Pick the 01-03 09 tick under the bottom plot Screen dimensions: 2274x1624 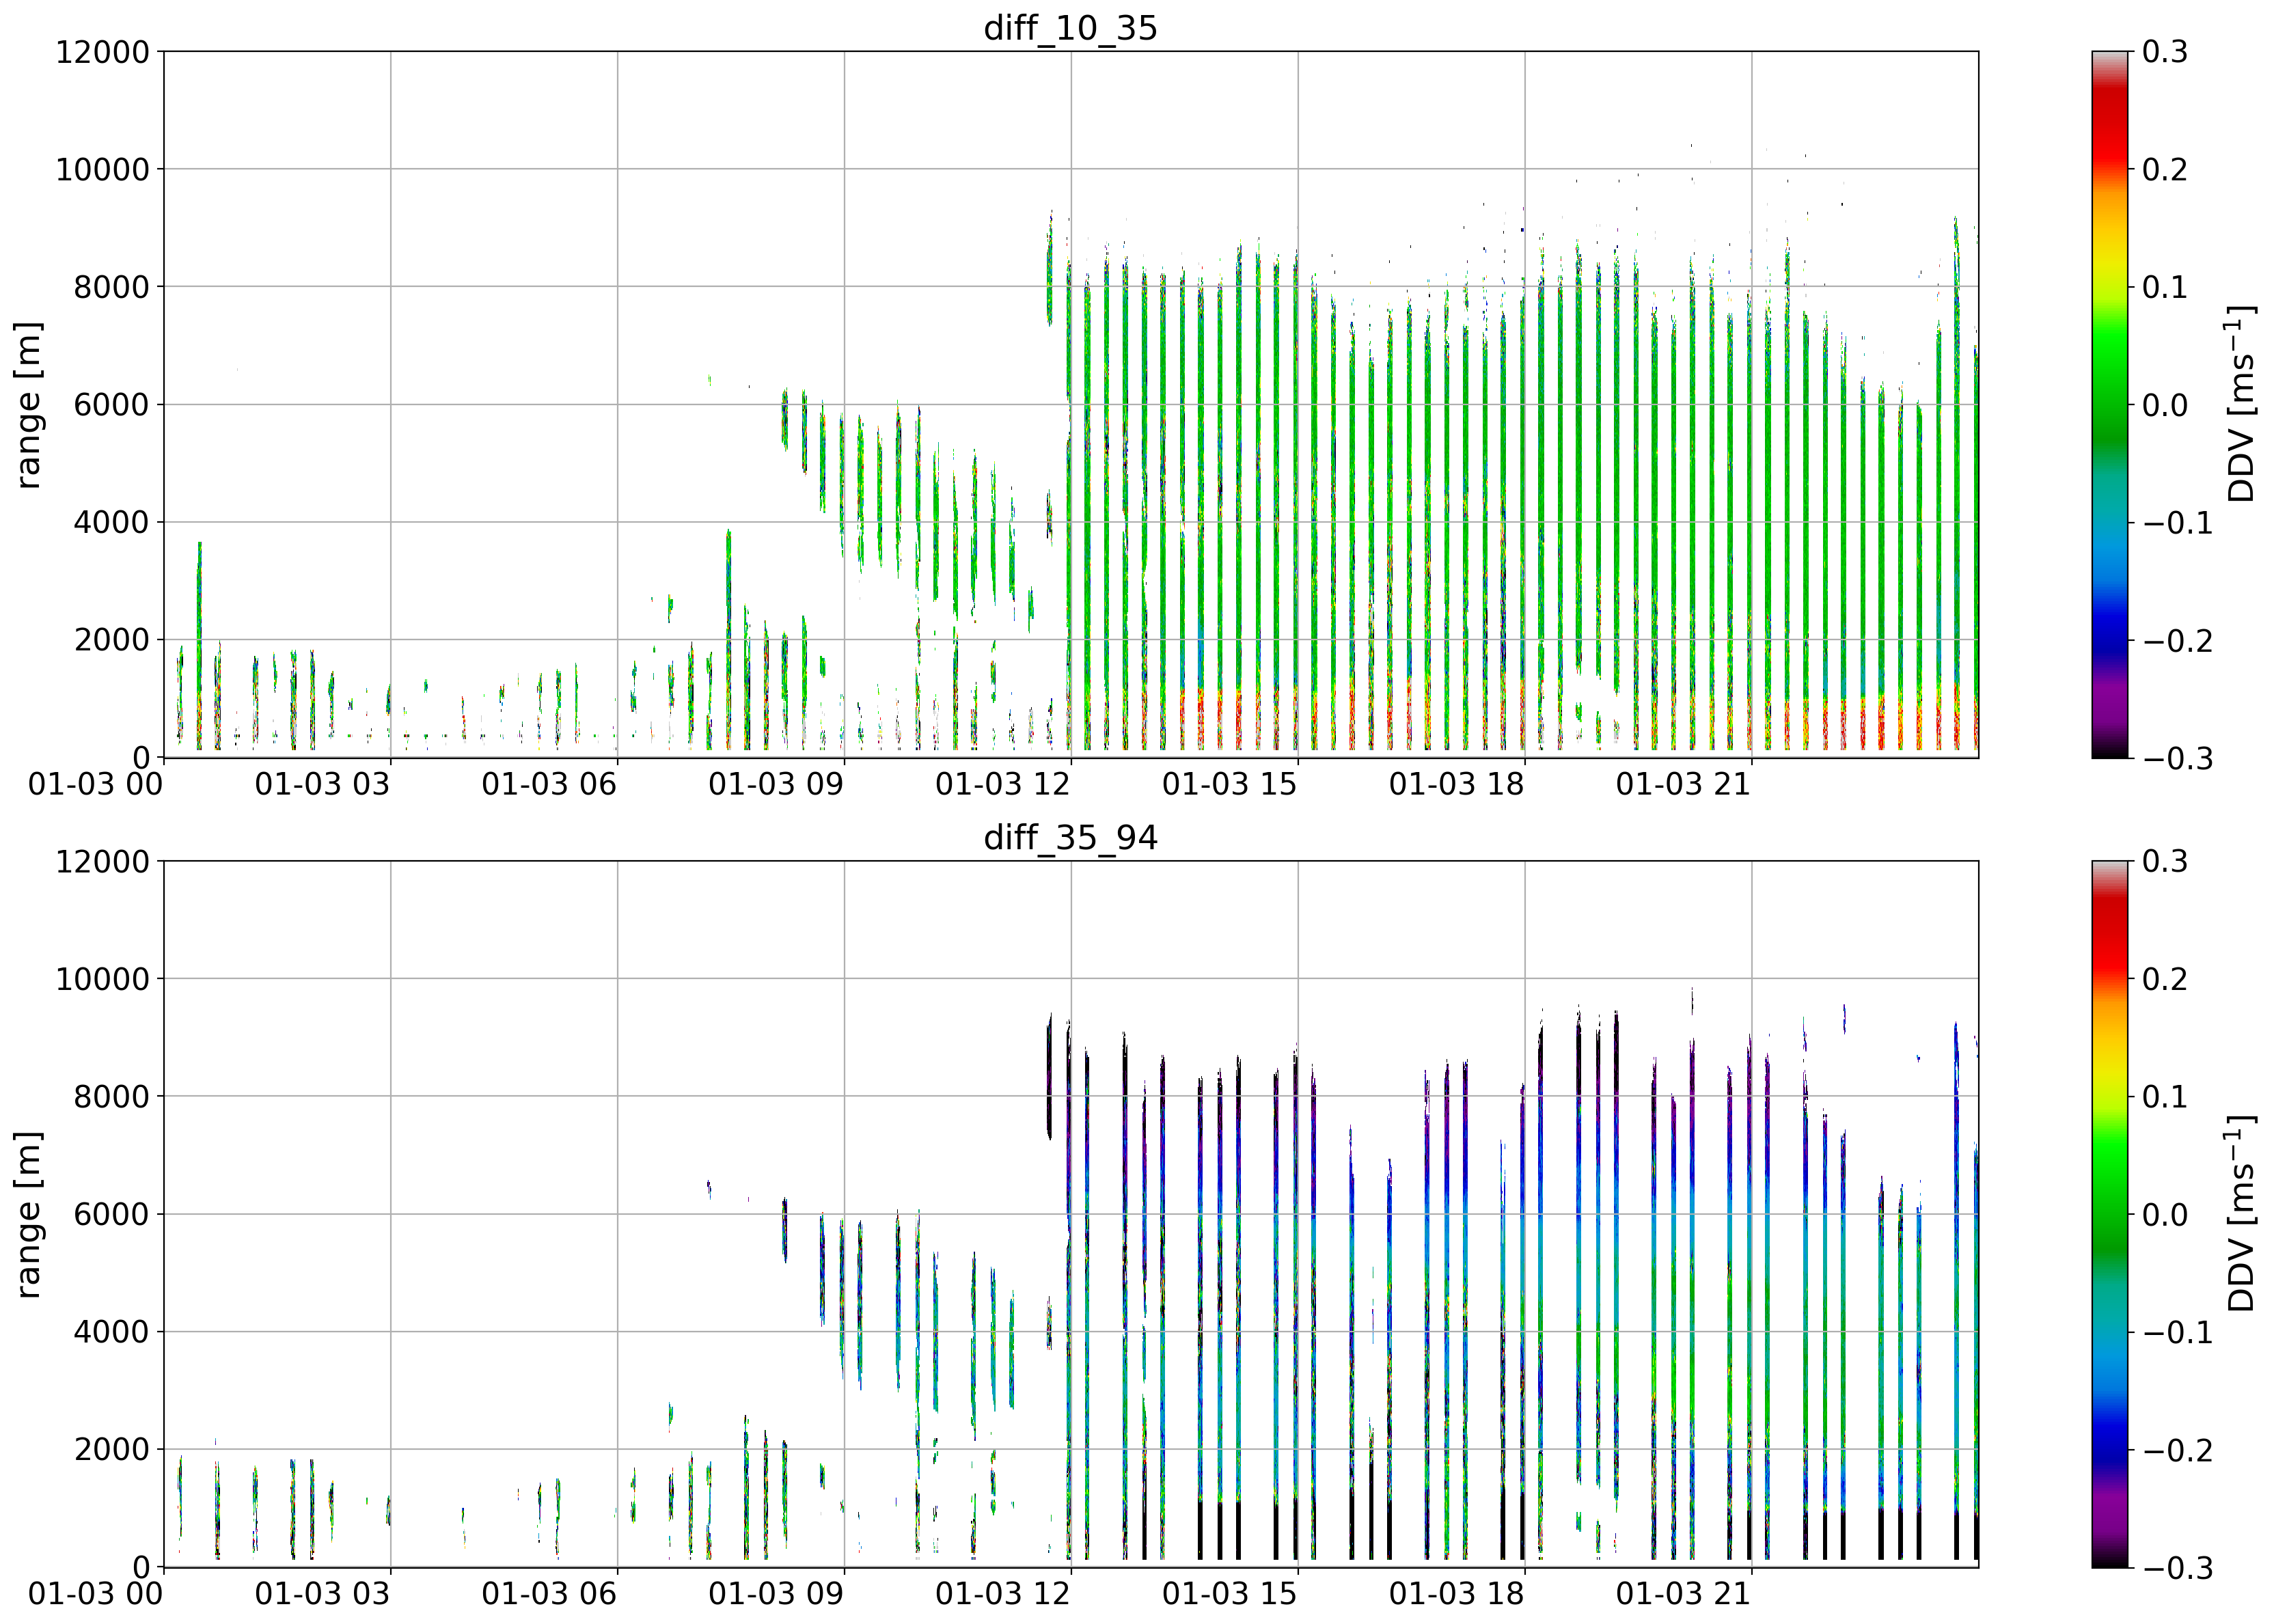(x=776, y=1594)
